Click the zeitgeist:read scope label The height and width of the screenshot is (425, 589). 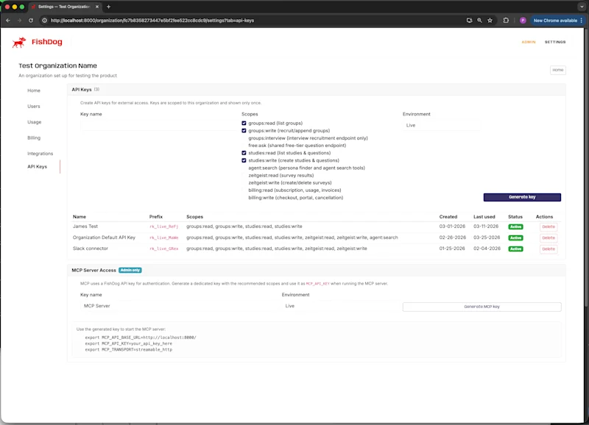coord(281,175)
